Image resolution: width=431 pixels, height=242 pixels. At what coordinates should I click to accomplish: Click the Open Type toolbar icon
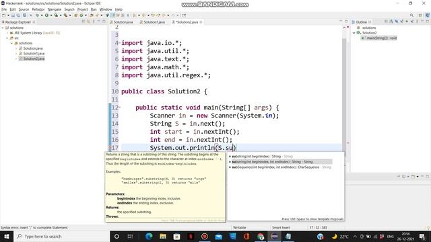click(92, 15)
